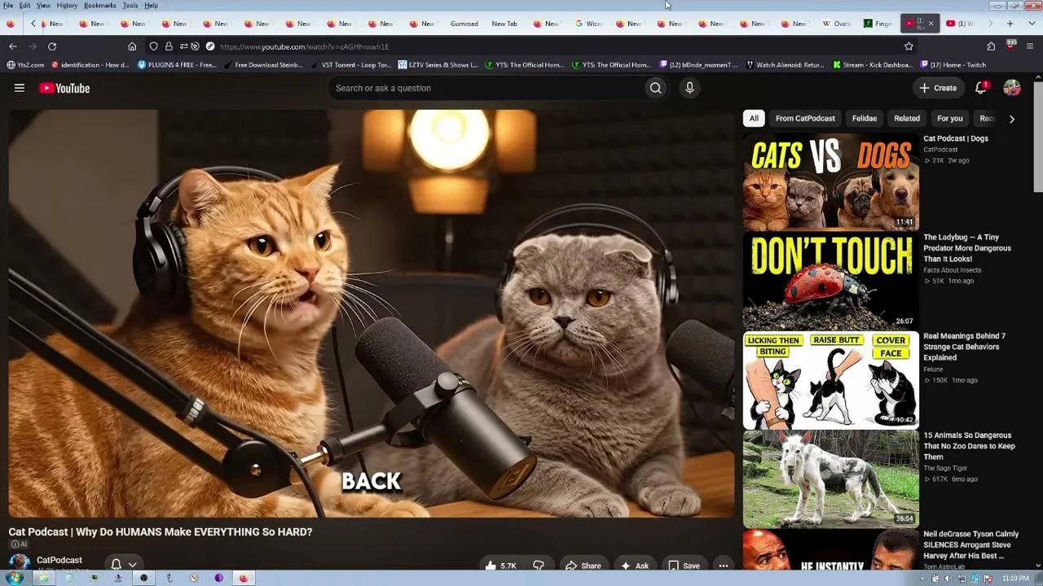Viewport: 1043px width, 586px height.
Task: Open the CatPodcast channel avatar
Action: 19,562
